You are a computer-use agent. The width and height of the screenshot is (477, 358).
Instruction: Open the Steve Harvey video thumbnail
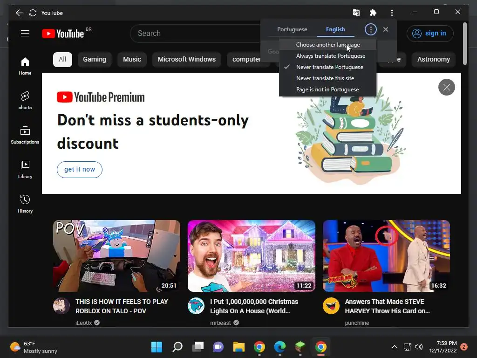coord(386,256)
